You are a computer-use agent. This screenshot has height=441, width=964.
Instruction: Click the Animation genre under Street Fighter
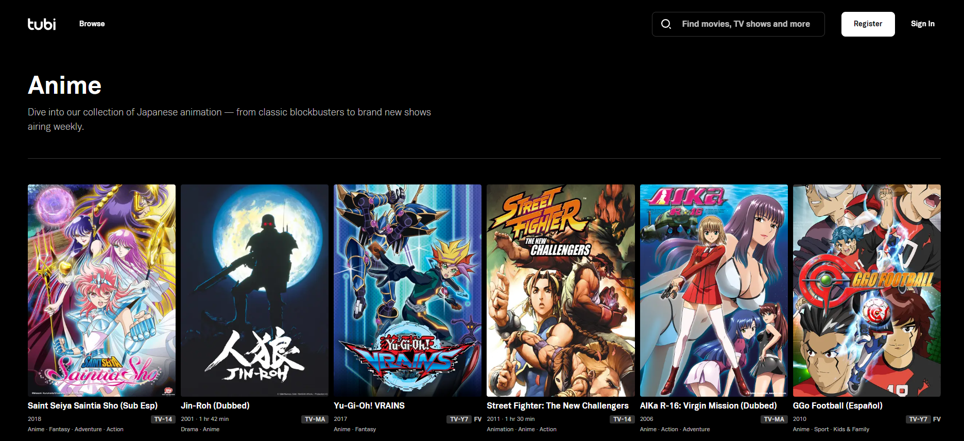[x=500, y=429]
